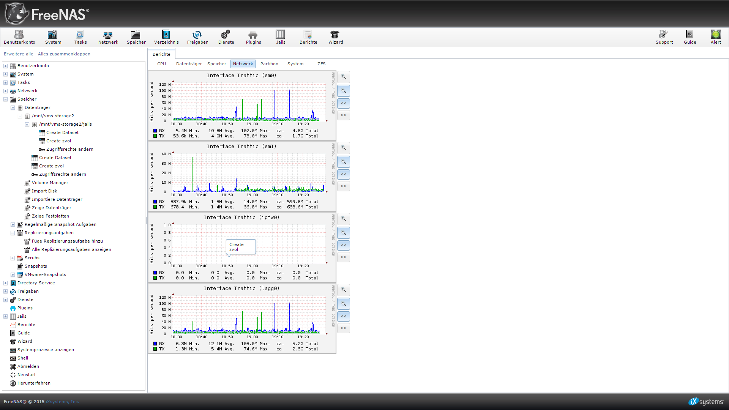Click Herunterfahren in sidebar tree
This screenshot has width=729, height=410.
tap(34, 383)
